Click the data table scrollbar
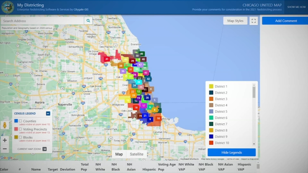The width and height of the screenshot is (308, 173). tap(258, 166)
